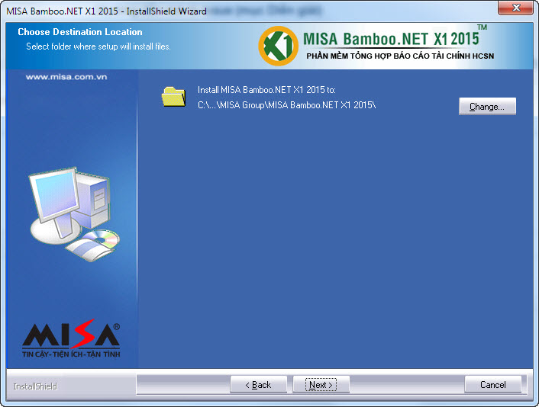The image size is (539, 407).
Task: Click the www.misa.com.vn text
Action: click(x=66, y=77)
